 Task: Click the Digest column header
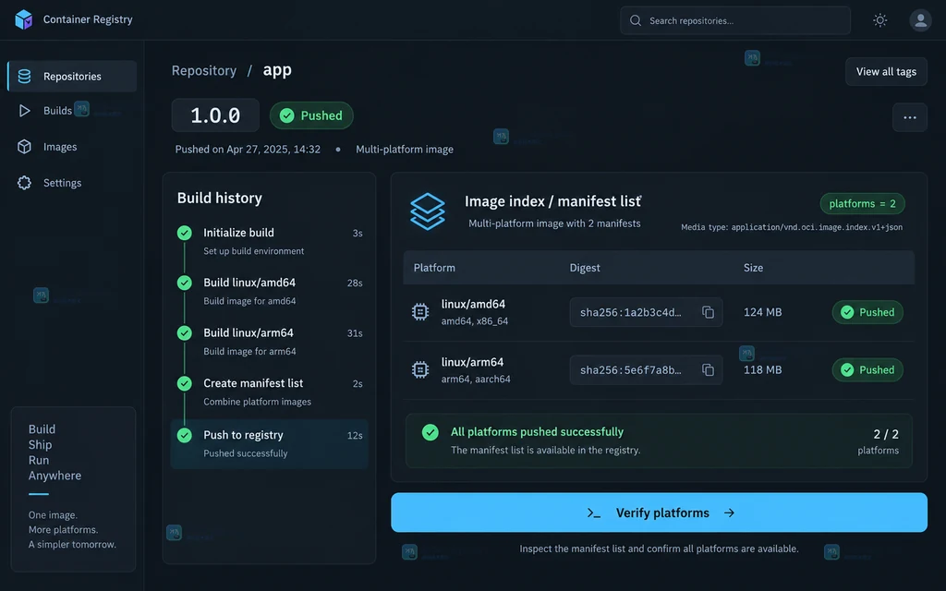585,268
